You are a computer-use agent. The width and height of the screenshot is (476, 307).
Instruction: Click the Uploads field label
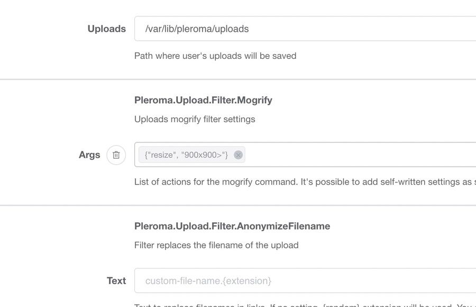(x=106, y=29)
